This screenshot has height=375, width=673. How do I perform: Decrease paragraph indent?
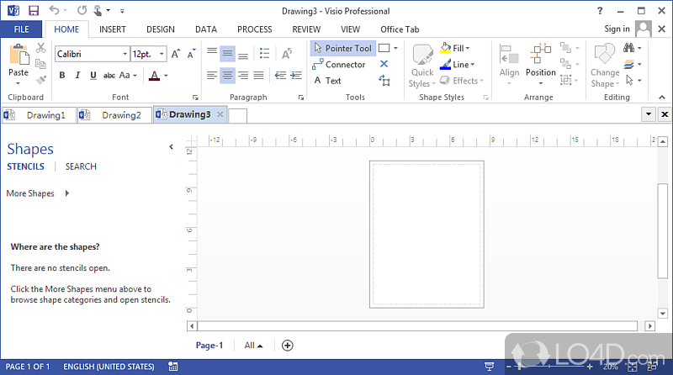click(280, 76)
